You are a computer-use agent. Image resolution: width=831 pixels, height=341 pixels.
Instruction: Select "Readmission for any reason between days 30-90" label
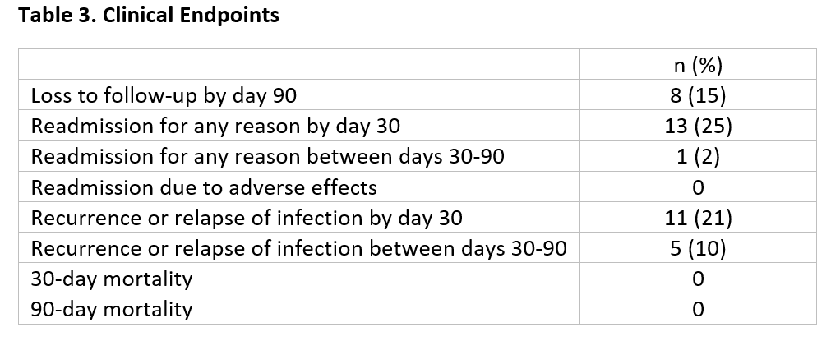coord(267,157)
